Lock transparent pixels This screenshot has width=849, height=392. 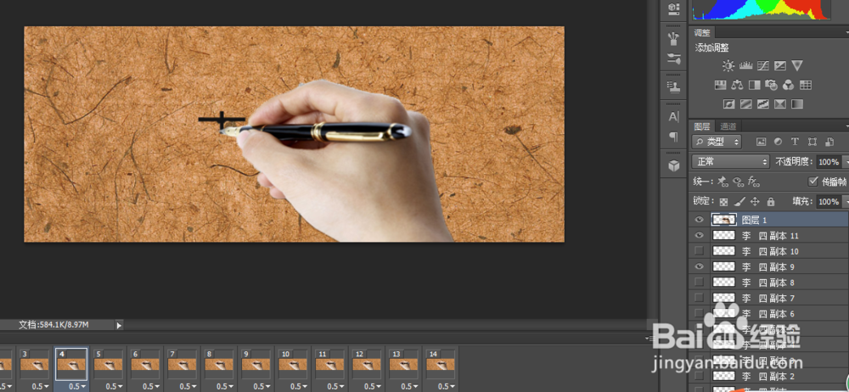[x=724, y=201]
